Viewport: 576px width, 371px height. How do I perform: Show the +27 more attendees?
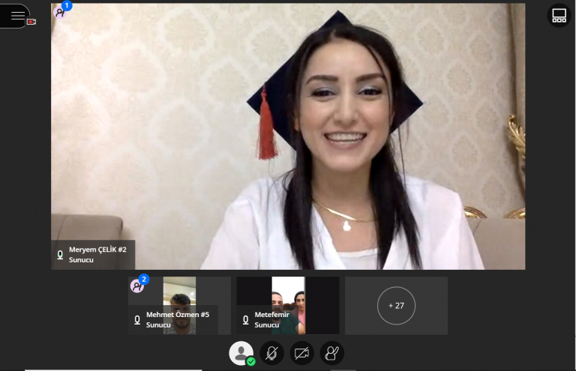pyautogui.click(x=396, y=305)
